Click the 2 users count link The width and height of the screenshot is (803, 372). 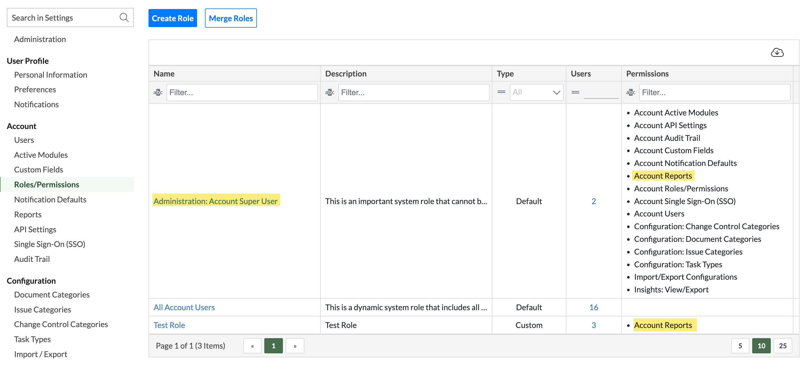click(x=593, y=201)
